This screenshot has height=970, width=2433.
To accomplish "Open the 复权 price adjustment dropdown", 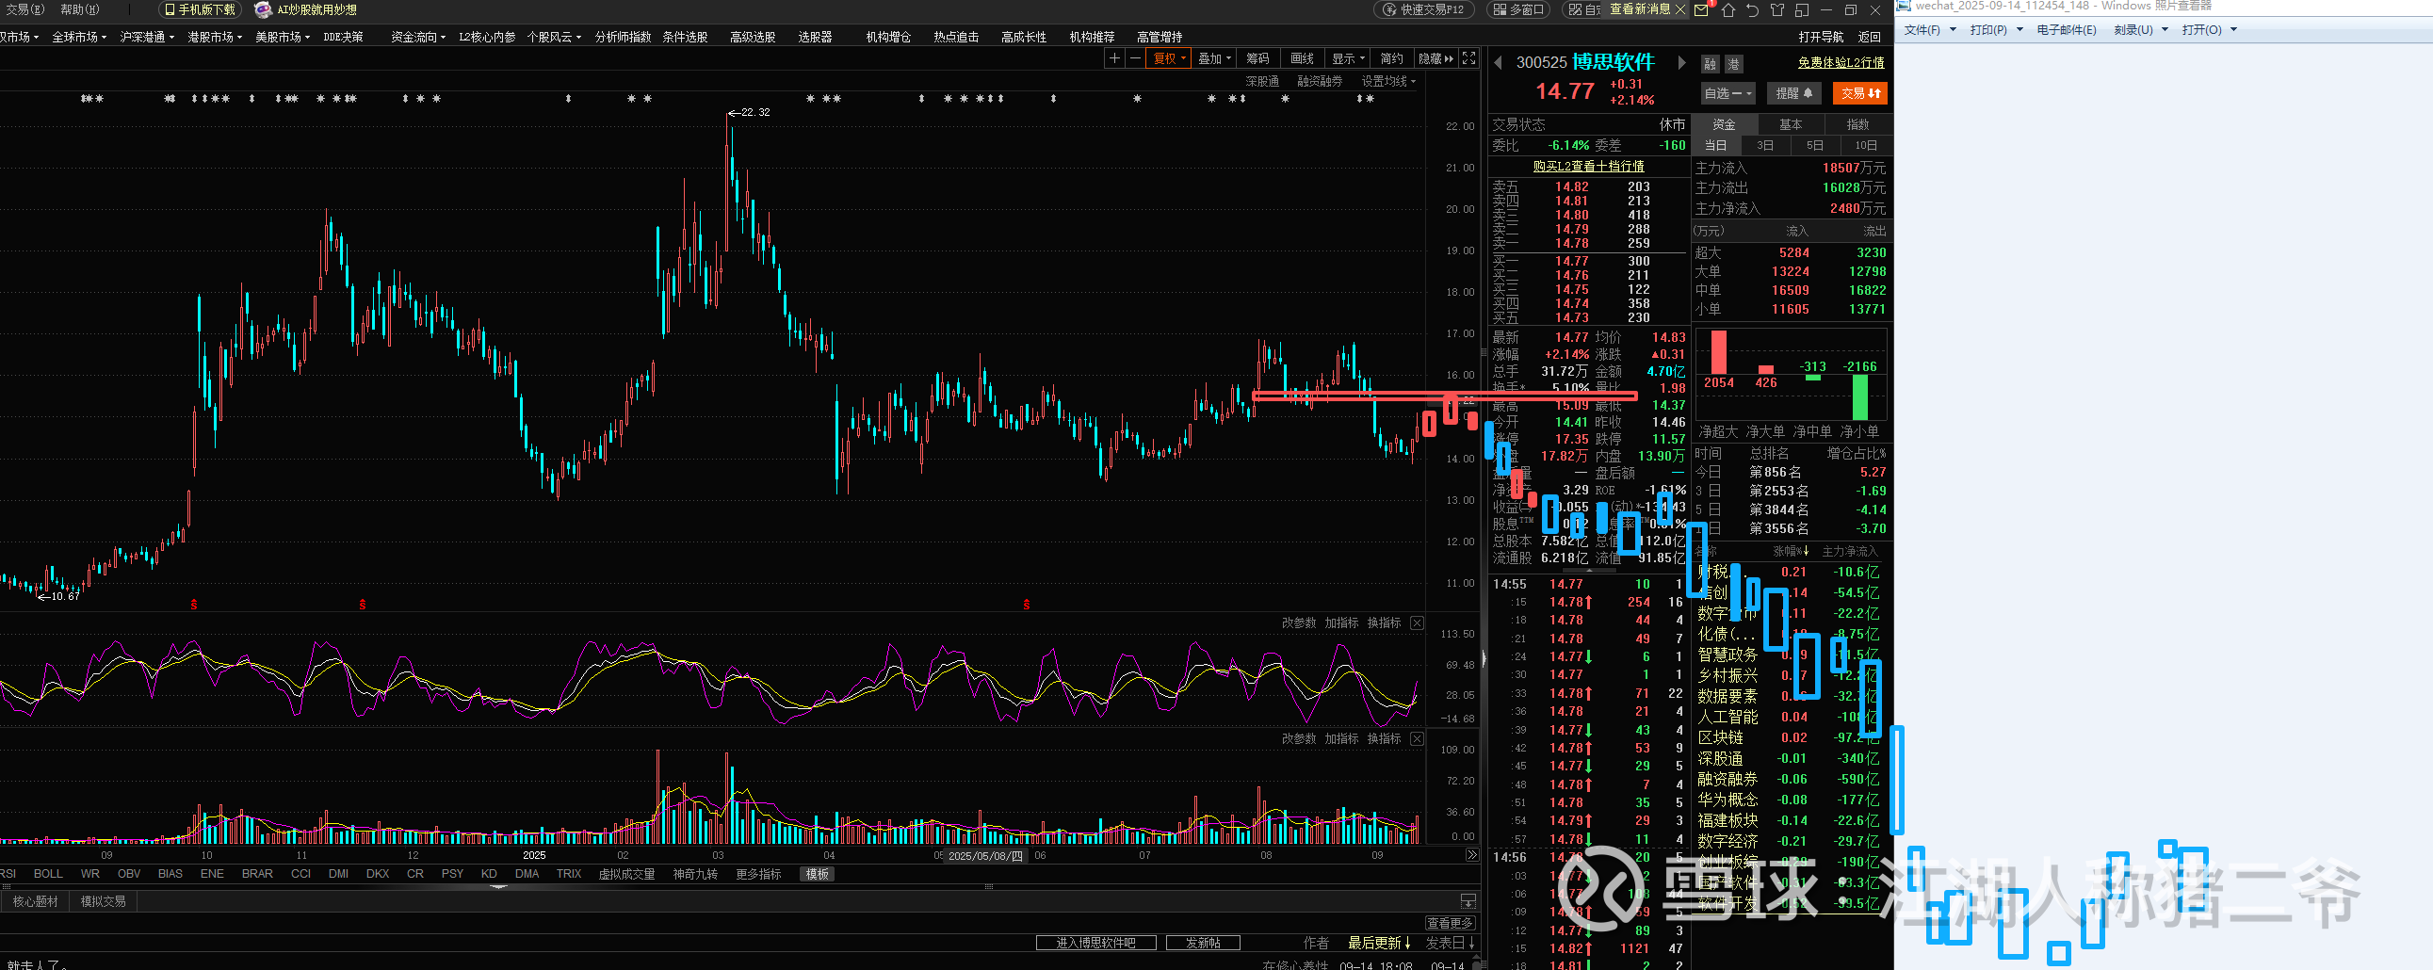I will coord(1169,58).
